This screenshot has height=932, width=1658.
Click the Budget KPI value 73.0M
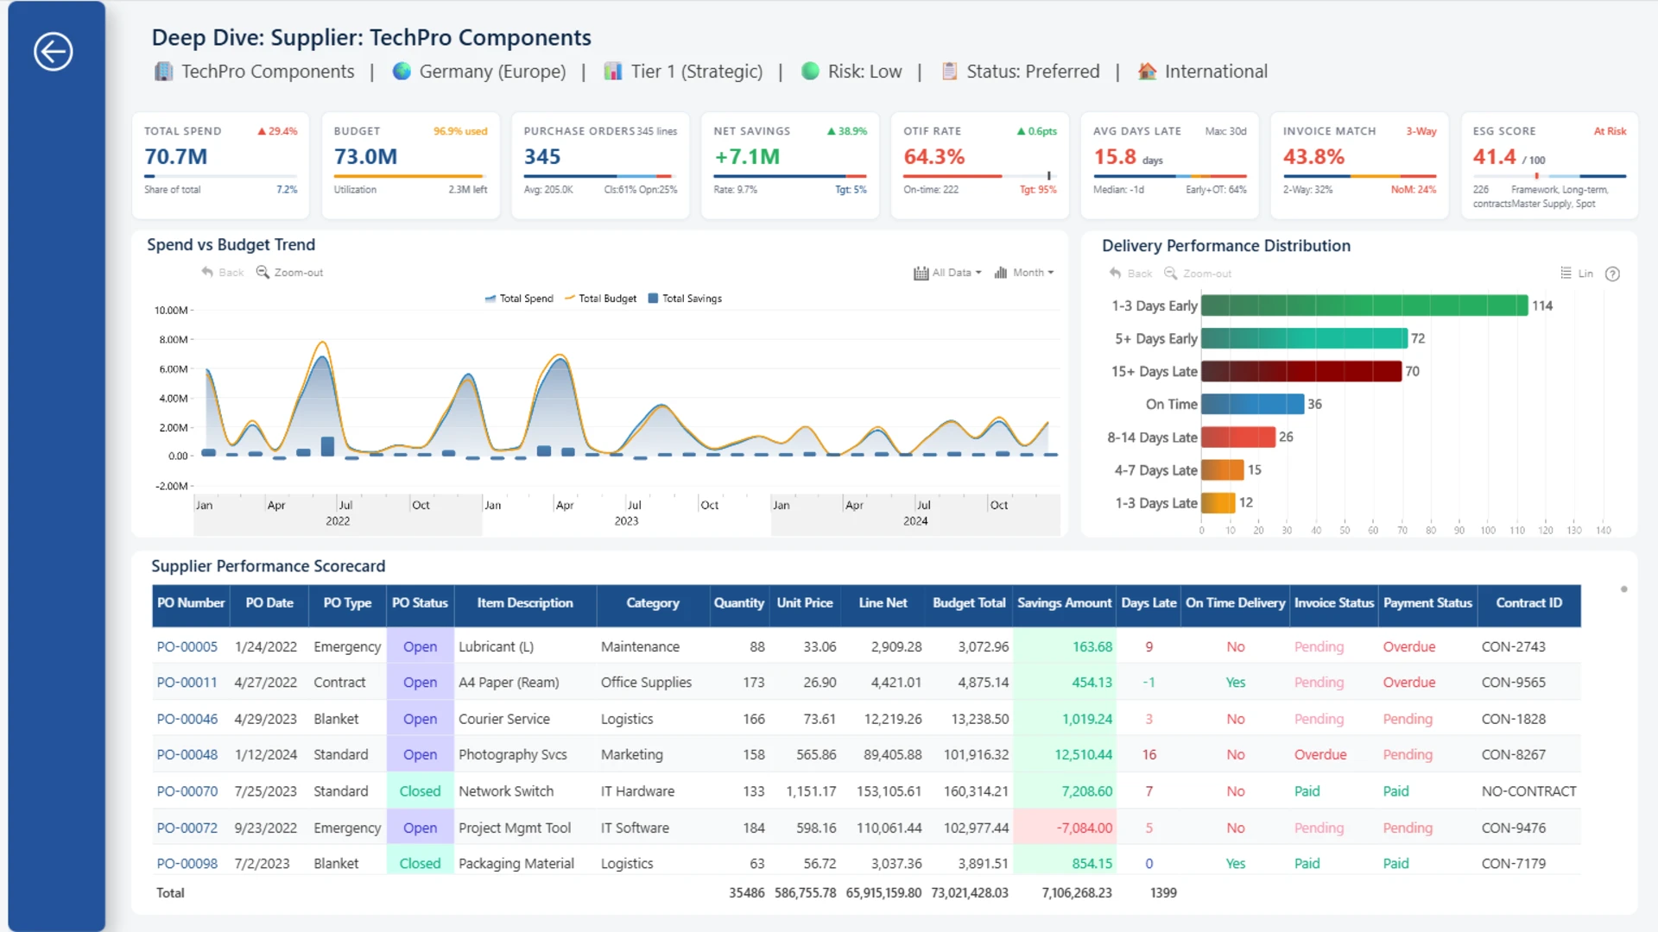click(x=366, y=157)
